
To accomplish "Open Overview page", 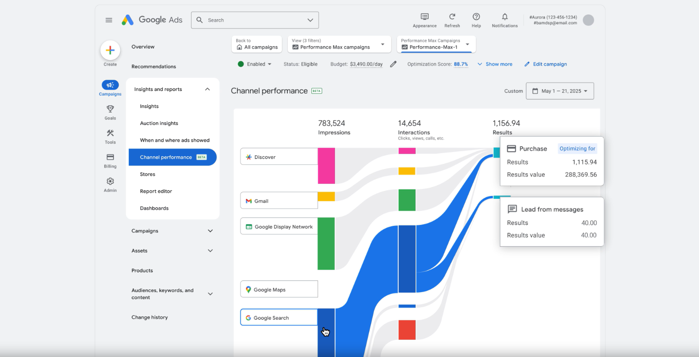I will click(143, 47).
